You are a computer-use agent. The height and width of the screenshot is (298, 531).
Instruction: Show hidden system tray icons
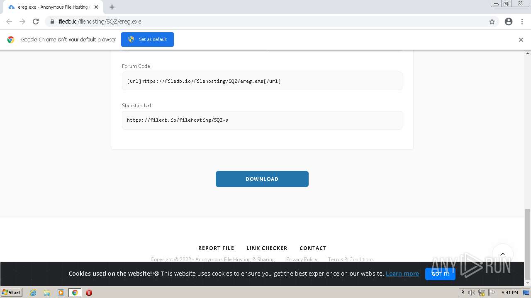(x=463, y=293)
